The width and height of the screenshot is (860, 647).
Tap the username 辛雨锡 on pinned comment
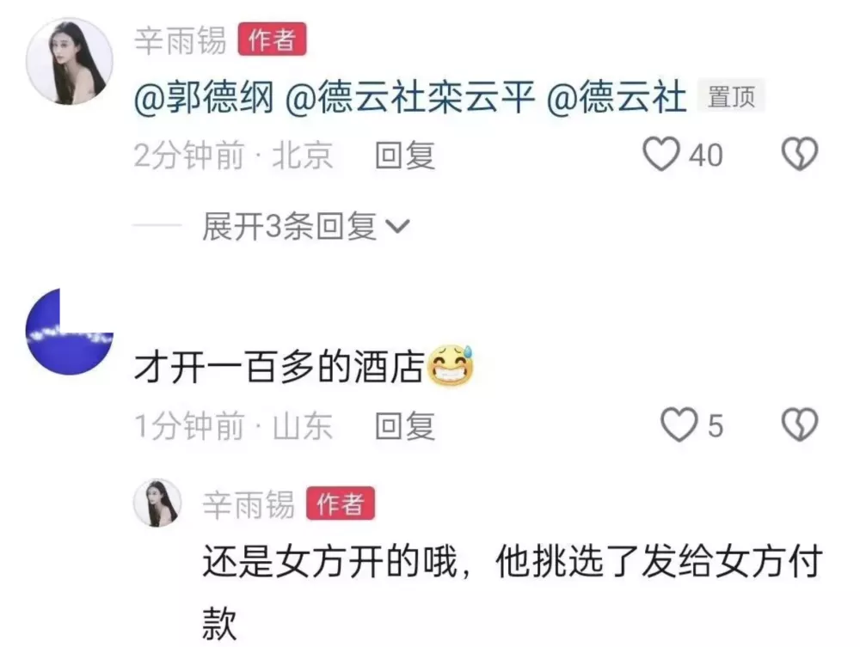[x=181, y=40]
